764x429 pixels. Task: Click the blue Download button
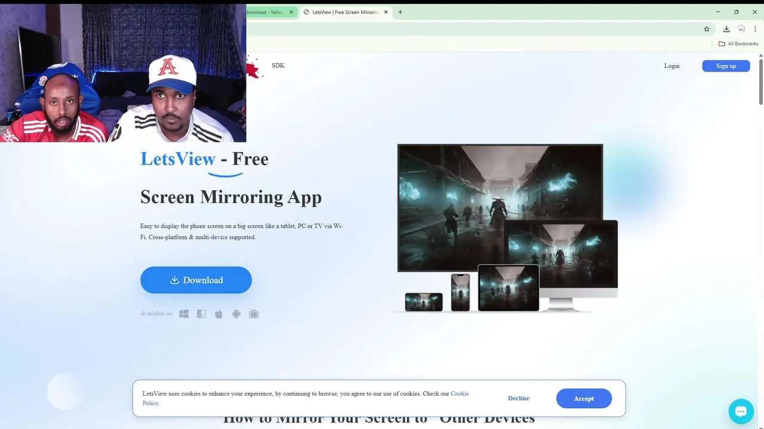coord(196,280)
